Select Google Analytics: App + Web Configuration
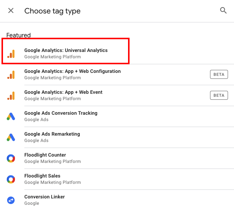 pyautogui.click(x=72, y=71)
